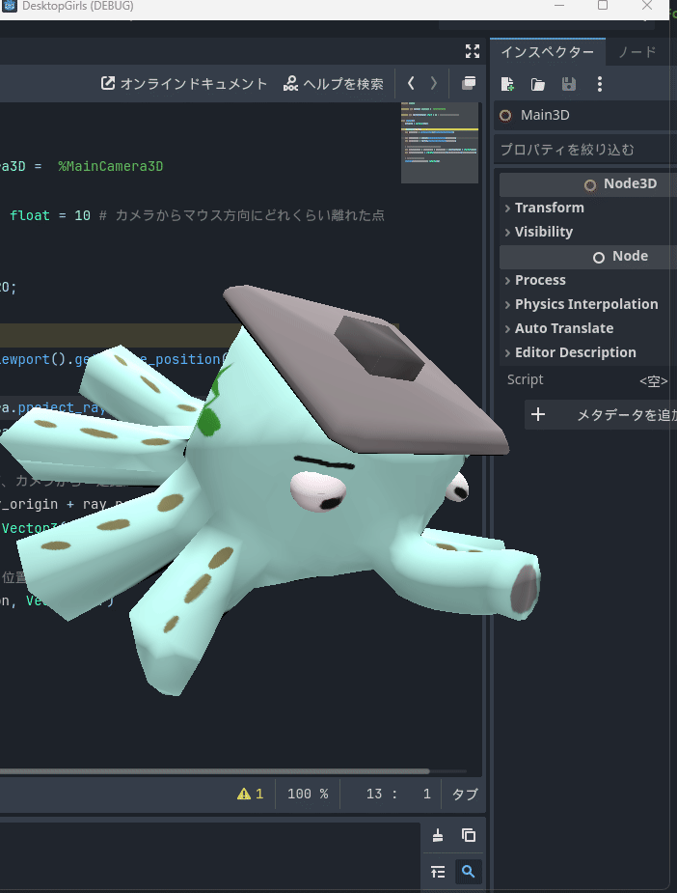The width and height of the screenshot is (677, 893).
Task: Toggle the collapse duplicate messages icon
Action: click(438, 872)
